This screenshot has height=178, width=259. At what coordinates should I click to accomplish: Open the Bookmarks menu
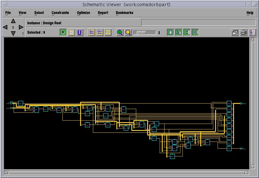125,13
